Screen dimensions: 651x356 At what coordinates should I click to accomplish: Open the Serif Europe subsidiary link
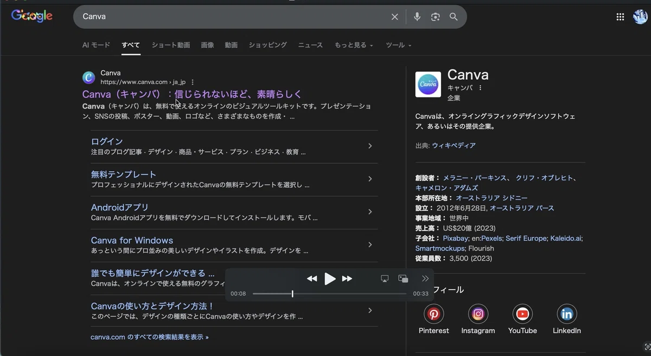pyautogui.click(x=527, y=238)
